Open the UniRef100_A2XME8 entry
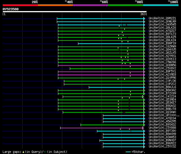This screenshot has width=181, height=154. 162,75
